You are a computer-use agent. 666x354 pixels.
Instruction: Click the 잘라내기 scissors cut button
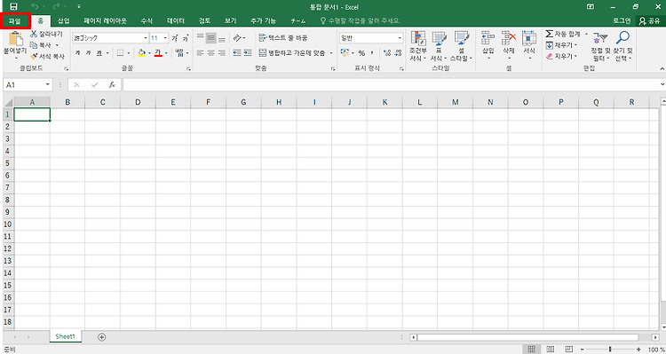[x=46, y=34]
